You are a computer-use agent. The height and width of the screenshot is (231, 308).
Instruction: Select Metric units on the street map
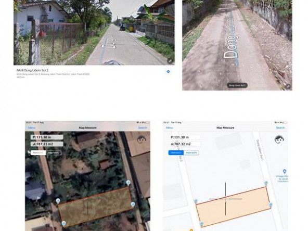[176, 152]
